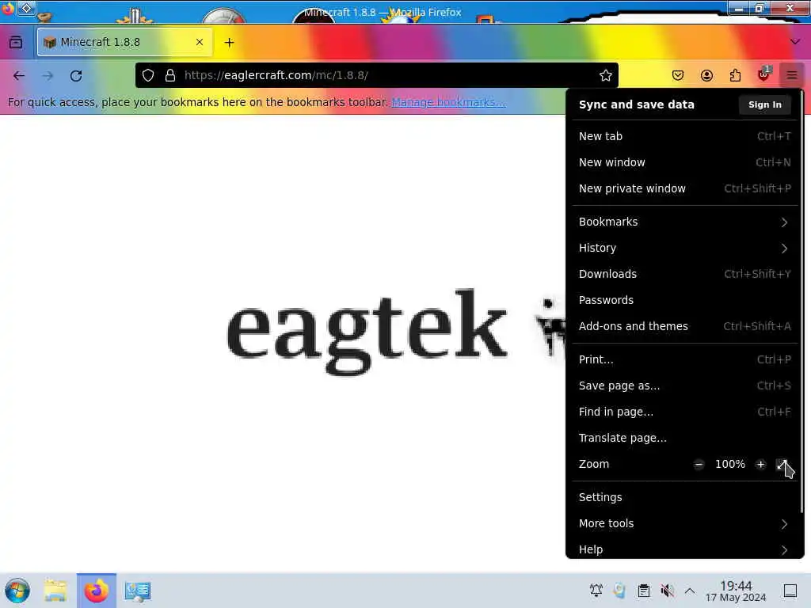Screen dimensions: 811x608
Task: Expand the Help submenu
Action: pos(685,549)
